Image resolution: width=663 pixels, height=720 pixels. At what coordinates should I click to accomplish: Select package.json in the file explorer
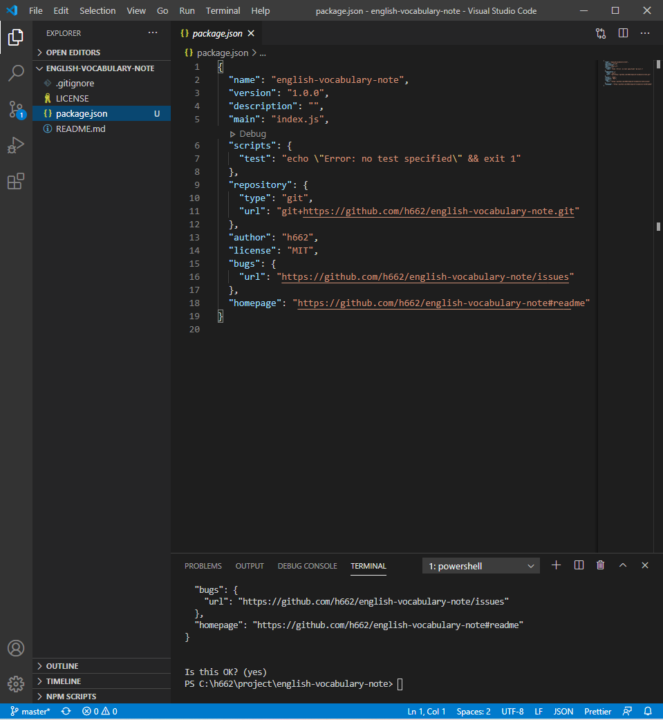point(102,113)
